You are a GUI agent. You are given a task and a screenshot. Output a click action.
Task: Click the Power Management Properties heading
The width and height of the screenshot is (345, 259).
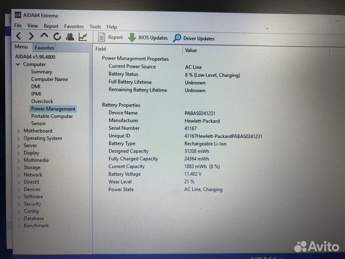point(135,59)
